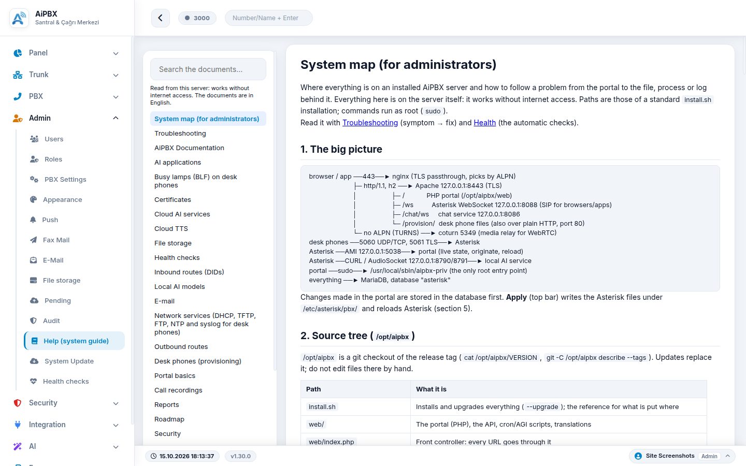This screenshot has width=746, height=466.
Task: Click the v1.30.0 version badge
Action: pyautogui.click(x=240, y=456)
